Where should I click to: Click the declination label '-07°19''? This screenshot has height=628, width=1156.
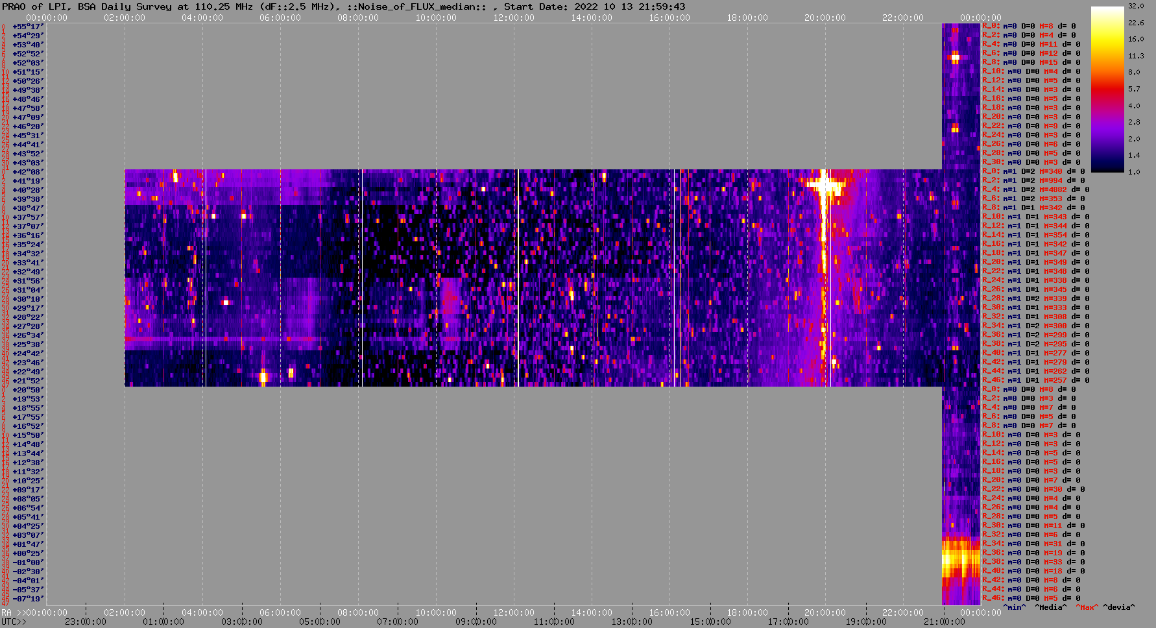tap(28, 599)
